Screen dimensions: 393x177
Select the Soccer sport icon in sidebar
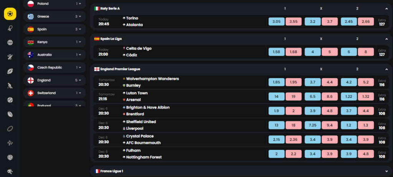(10, 14)
